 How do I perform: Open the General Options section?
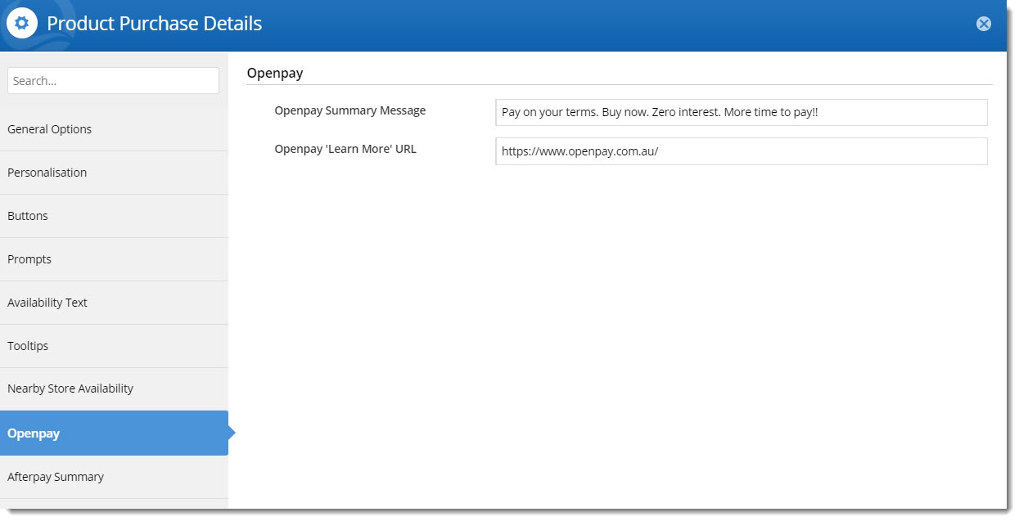114,129
